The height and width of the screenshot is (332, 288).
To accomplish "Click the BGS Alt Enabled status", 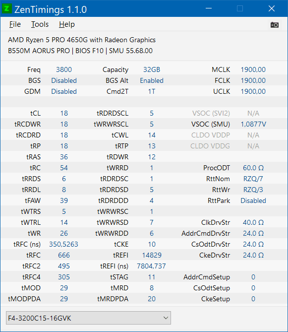I will 152,80.
